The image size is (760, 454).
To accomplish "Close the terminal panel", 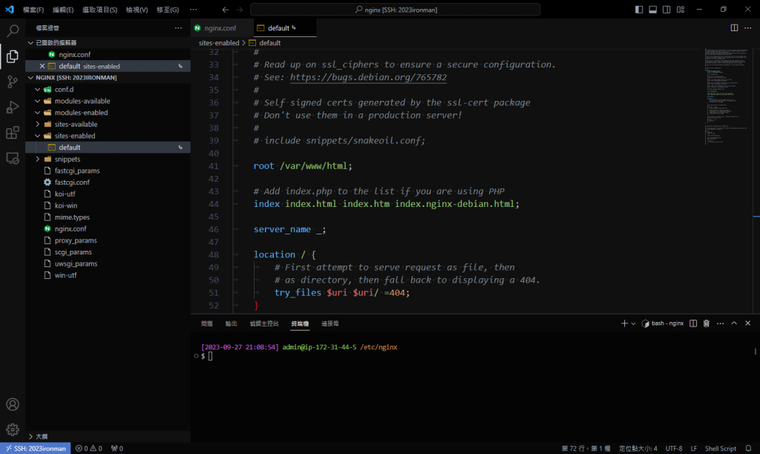I will (748, 323).
